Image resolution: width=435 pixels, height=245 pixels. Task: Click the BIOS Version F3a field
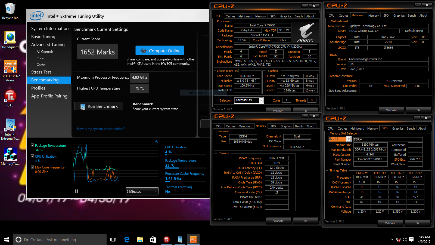pyautogui.click(x=388, y=64)
